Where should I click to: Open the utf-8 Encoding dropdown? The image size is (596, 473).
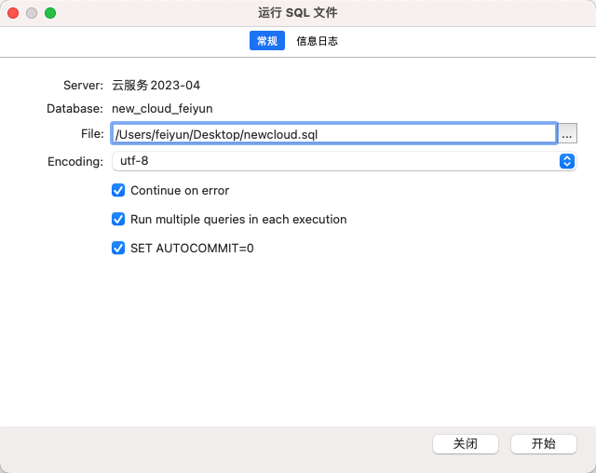(343, 161)
